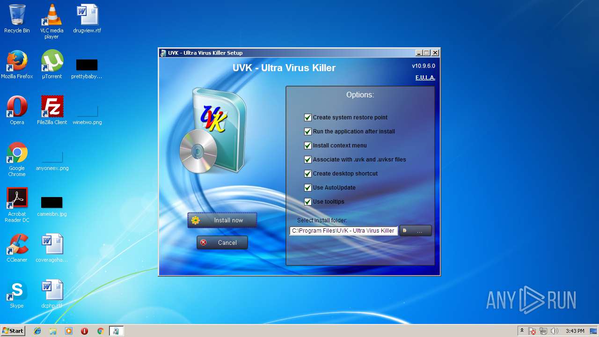This screenshot has width=599, height=337.
Task: Click the volume speaker tray icon
Action: click(555, 331)
